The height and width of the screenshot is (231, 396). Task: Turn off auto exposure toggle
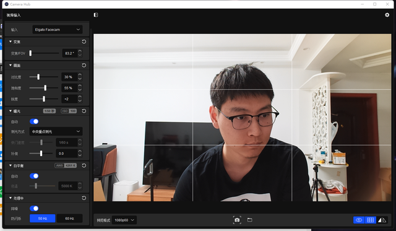point(34,121)
